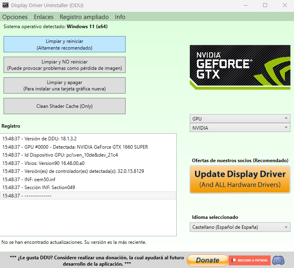This screenshot has width=294, height=268.
Task: Click Limpiar y NO reiniciar button
Action: coord(65,65)
